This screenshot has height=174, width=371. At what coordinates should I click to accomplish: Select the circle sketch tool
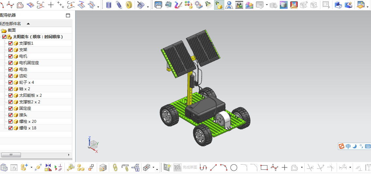(234, 167)
